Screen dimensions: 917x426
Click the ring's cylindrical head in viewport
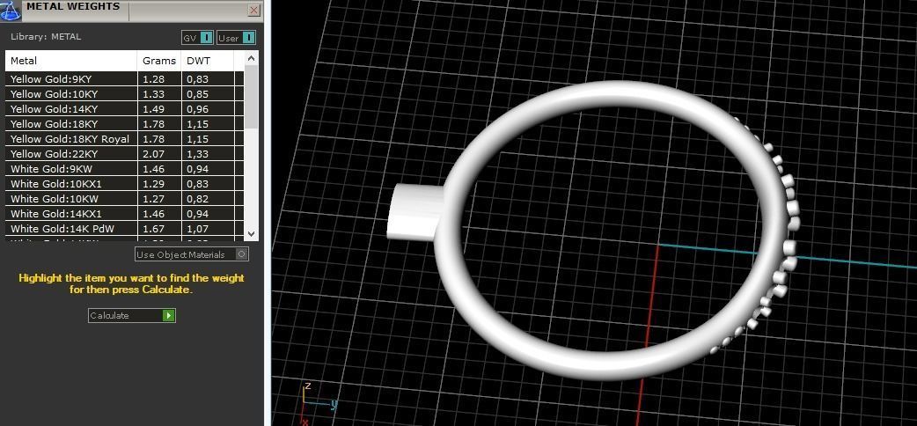tap(415, 212)
